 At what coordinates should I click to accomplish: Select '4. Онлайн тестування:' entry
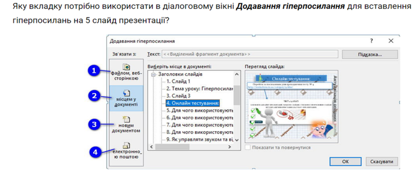(x=192, y=103)
